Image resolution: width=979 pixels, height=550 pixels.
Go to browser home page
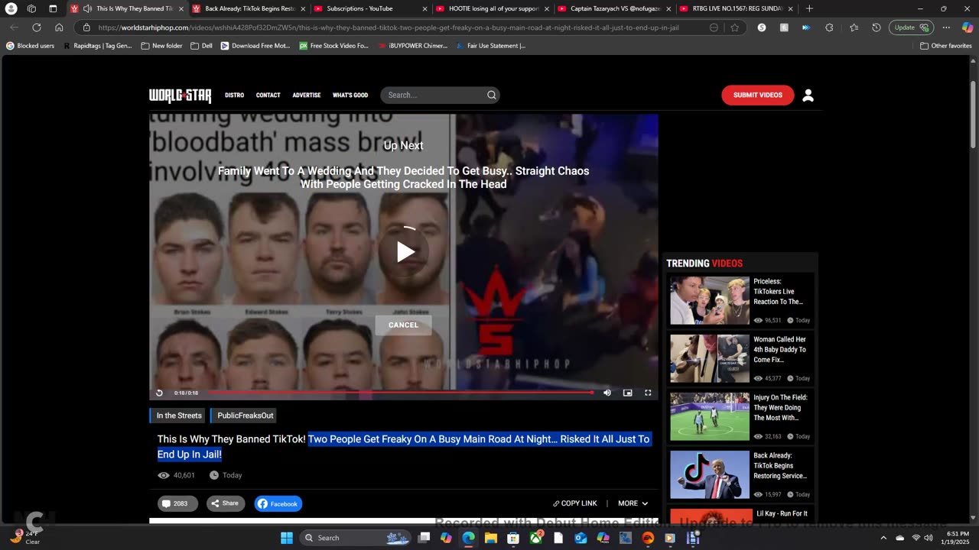59,27
